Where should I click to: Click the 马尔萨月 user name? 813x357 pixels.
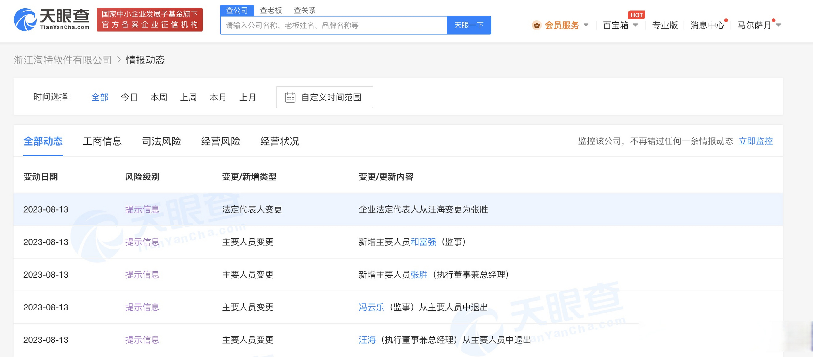click(754, 25)
